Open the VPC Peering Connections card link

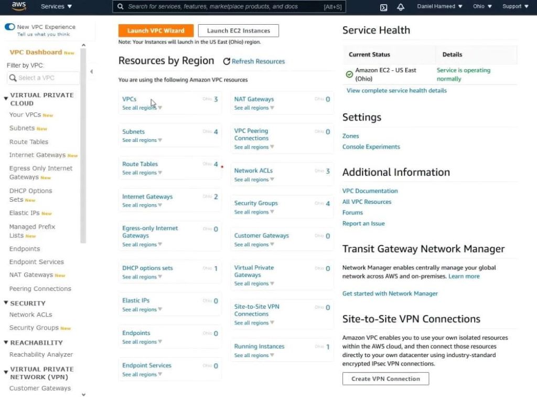251,134
